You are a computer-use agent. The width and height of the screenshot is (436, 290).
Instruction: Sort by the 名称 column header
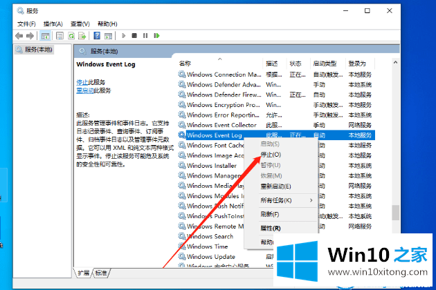tap(185, 64)
